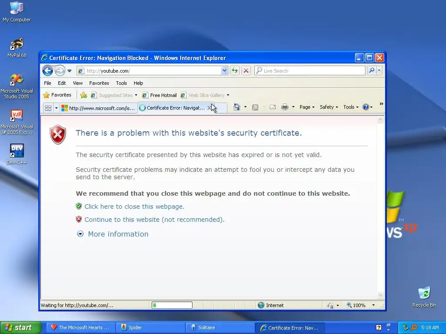The image size is (446, 334).
Task: Open the View menu
Action: [78, 83]
